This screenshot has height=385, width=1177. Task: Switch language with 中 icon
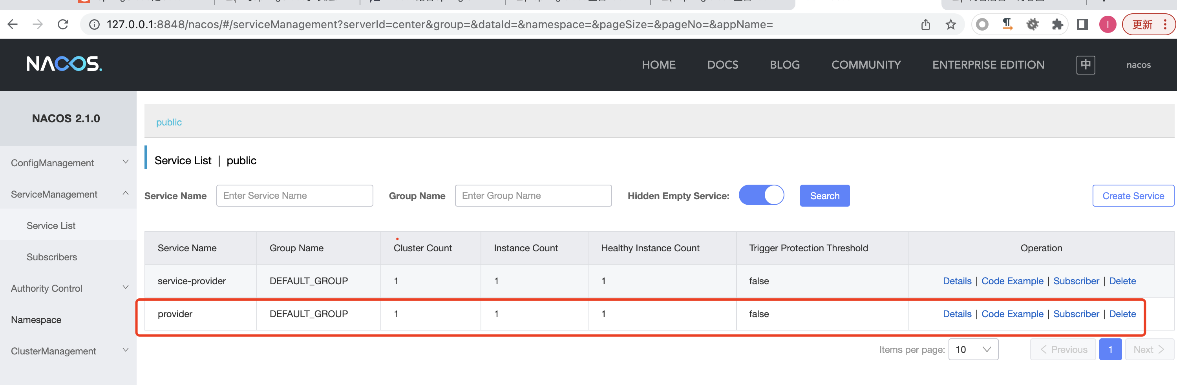click(x=1085, y=65)
